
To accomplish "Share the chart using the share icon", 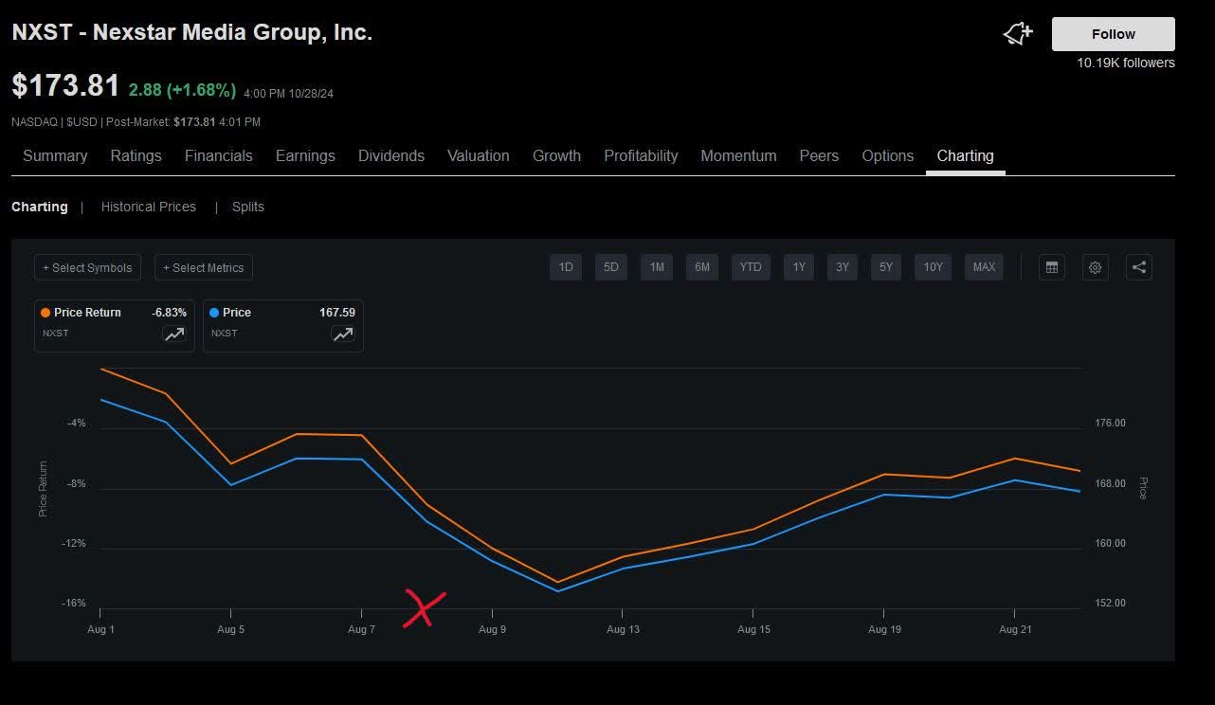I will pos(1138,267).
